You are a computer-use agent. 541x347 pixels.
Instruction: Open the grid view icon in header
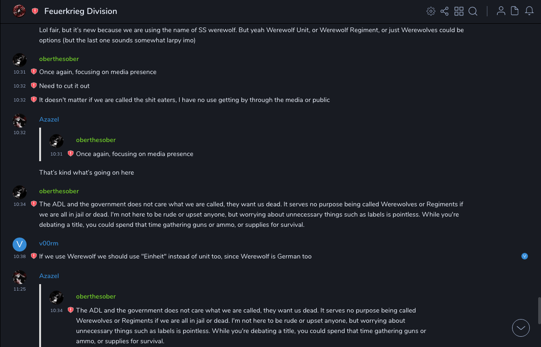coord(459,11)
